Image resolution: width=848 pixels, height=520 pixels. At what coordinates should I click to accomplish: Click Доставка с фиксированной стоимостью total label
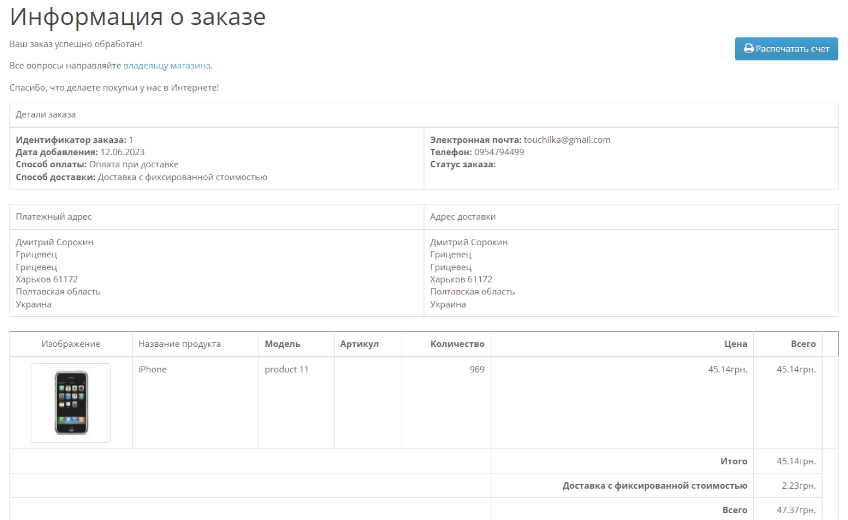click(x=655, y=486)
